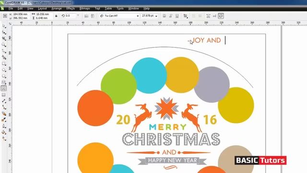Open the Text Properties docker icon
This screenshot has width=307, height=173.
208,16
